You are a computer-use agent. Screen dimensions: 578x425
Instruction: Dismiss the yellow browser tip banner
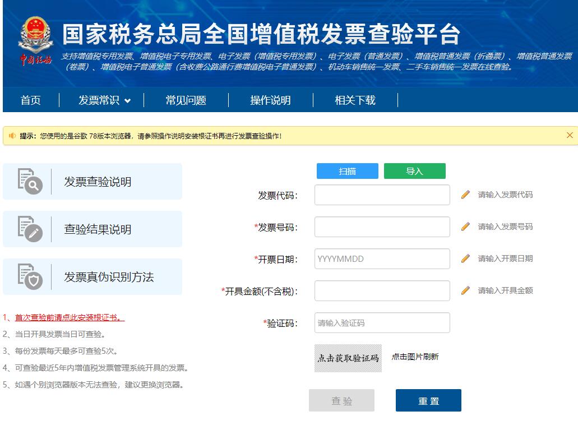click(x=569, y=136)
